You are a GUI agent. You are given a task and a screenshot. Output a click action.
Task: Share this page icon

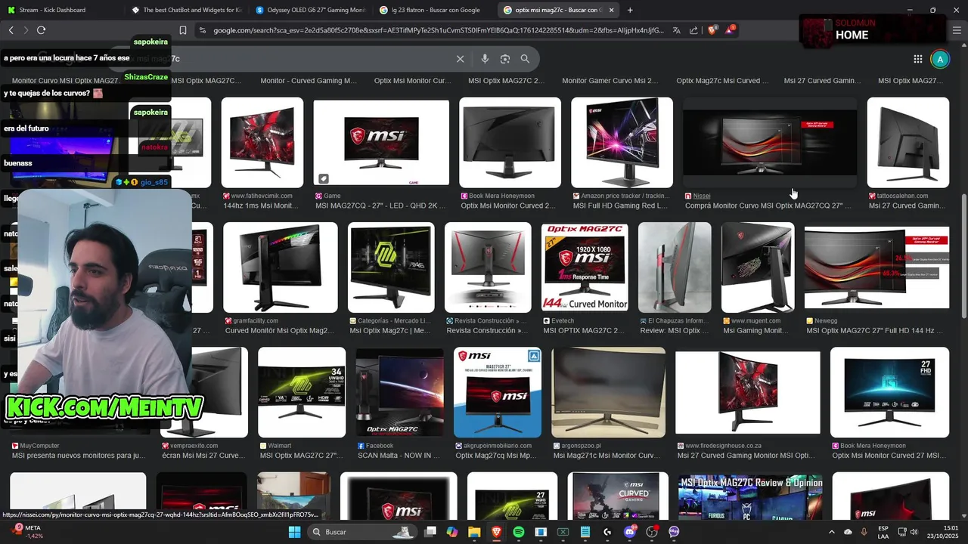(693, 30)
